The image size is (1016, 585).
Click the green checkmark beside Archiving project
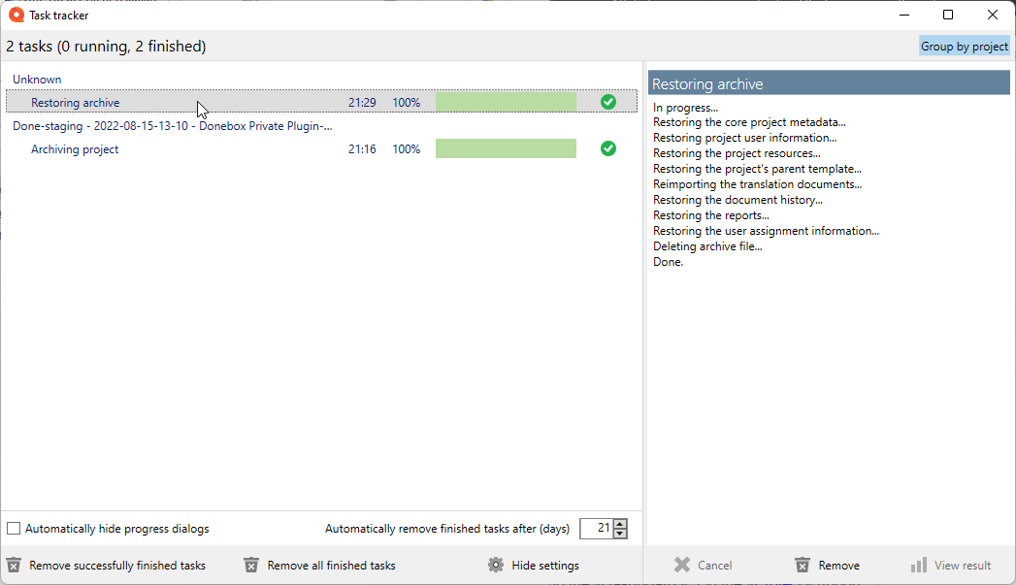pos(608,148)
